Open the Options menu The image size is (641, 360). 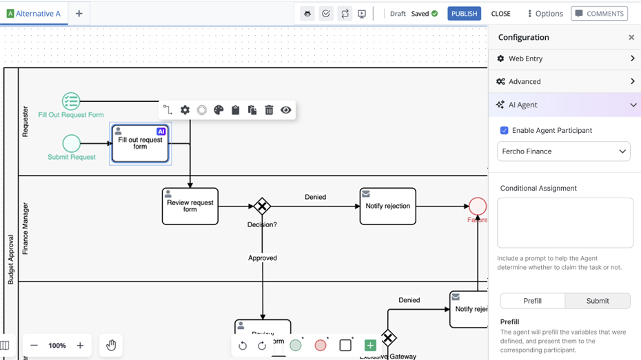(545, 14)
